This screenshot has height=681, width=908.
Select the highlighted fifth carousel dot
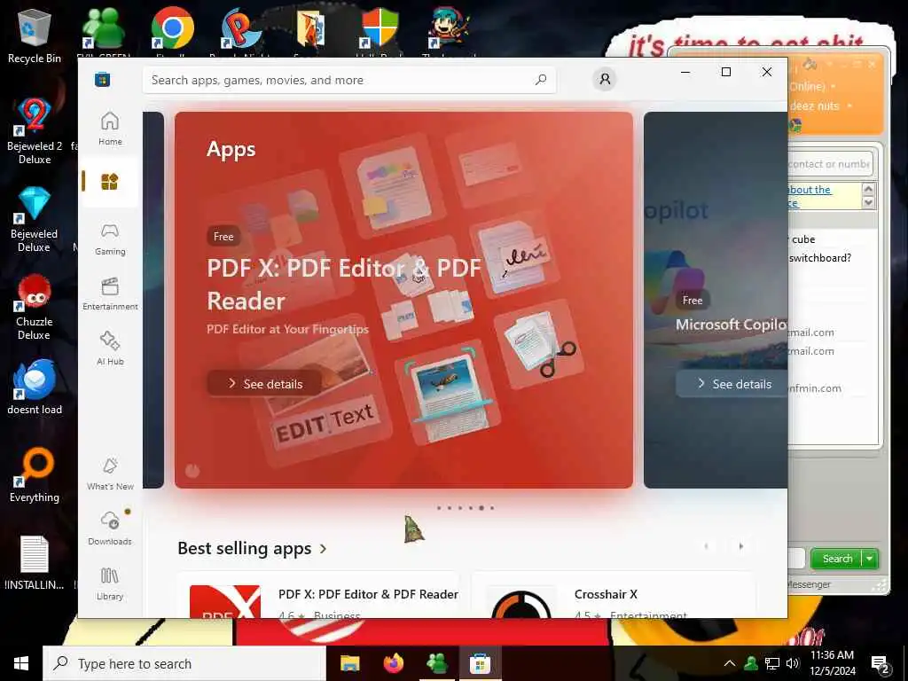(481, 508)
